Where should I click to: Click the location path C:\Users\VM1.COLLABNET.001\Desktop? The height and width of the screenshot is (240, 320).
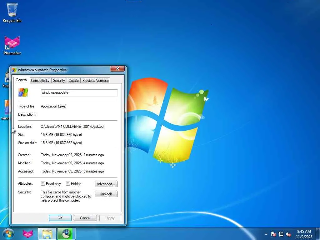pos(72,127)
